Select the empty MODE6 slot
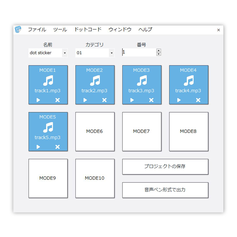 point(95,132)
